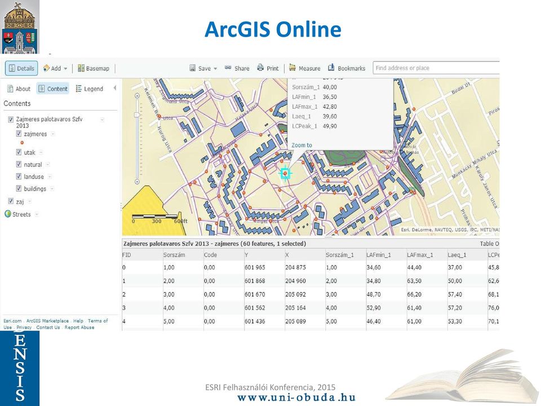Screen dimensions: 541x406
Task: Toggle the natural layer checkbox
Action: [x=19, y=164]
